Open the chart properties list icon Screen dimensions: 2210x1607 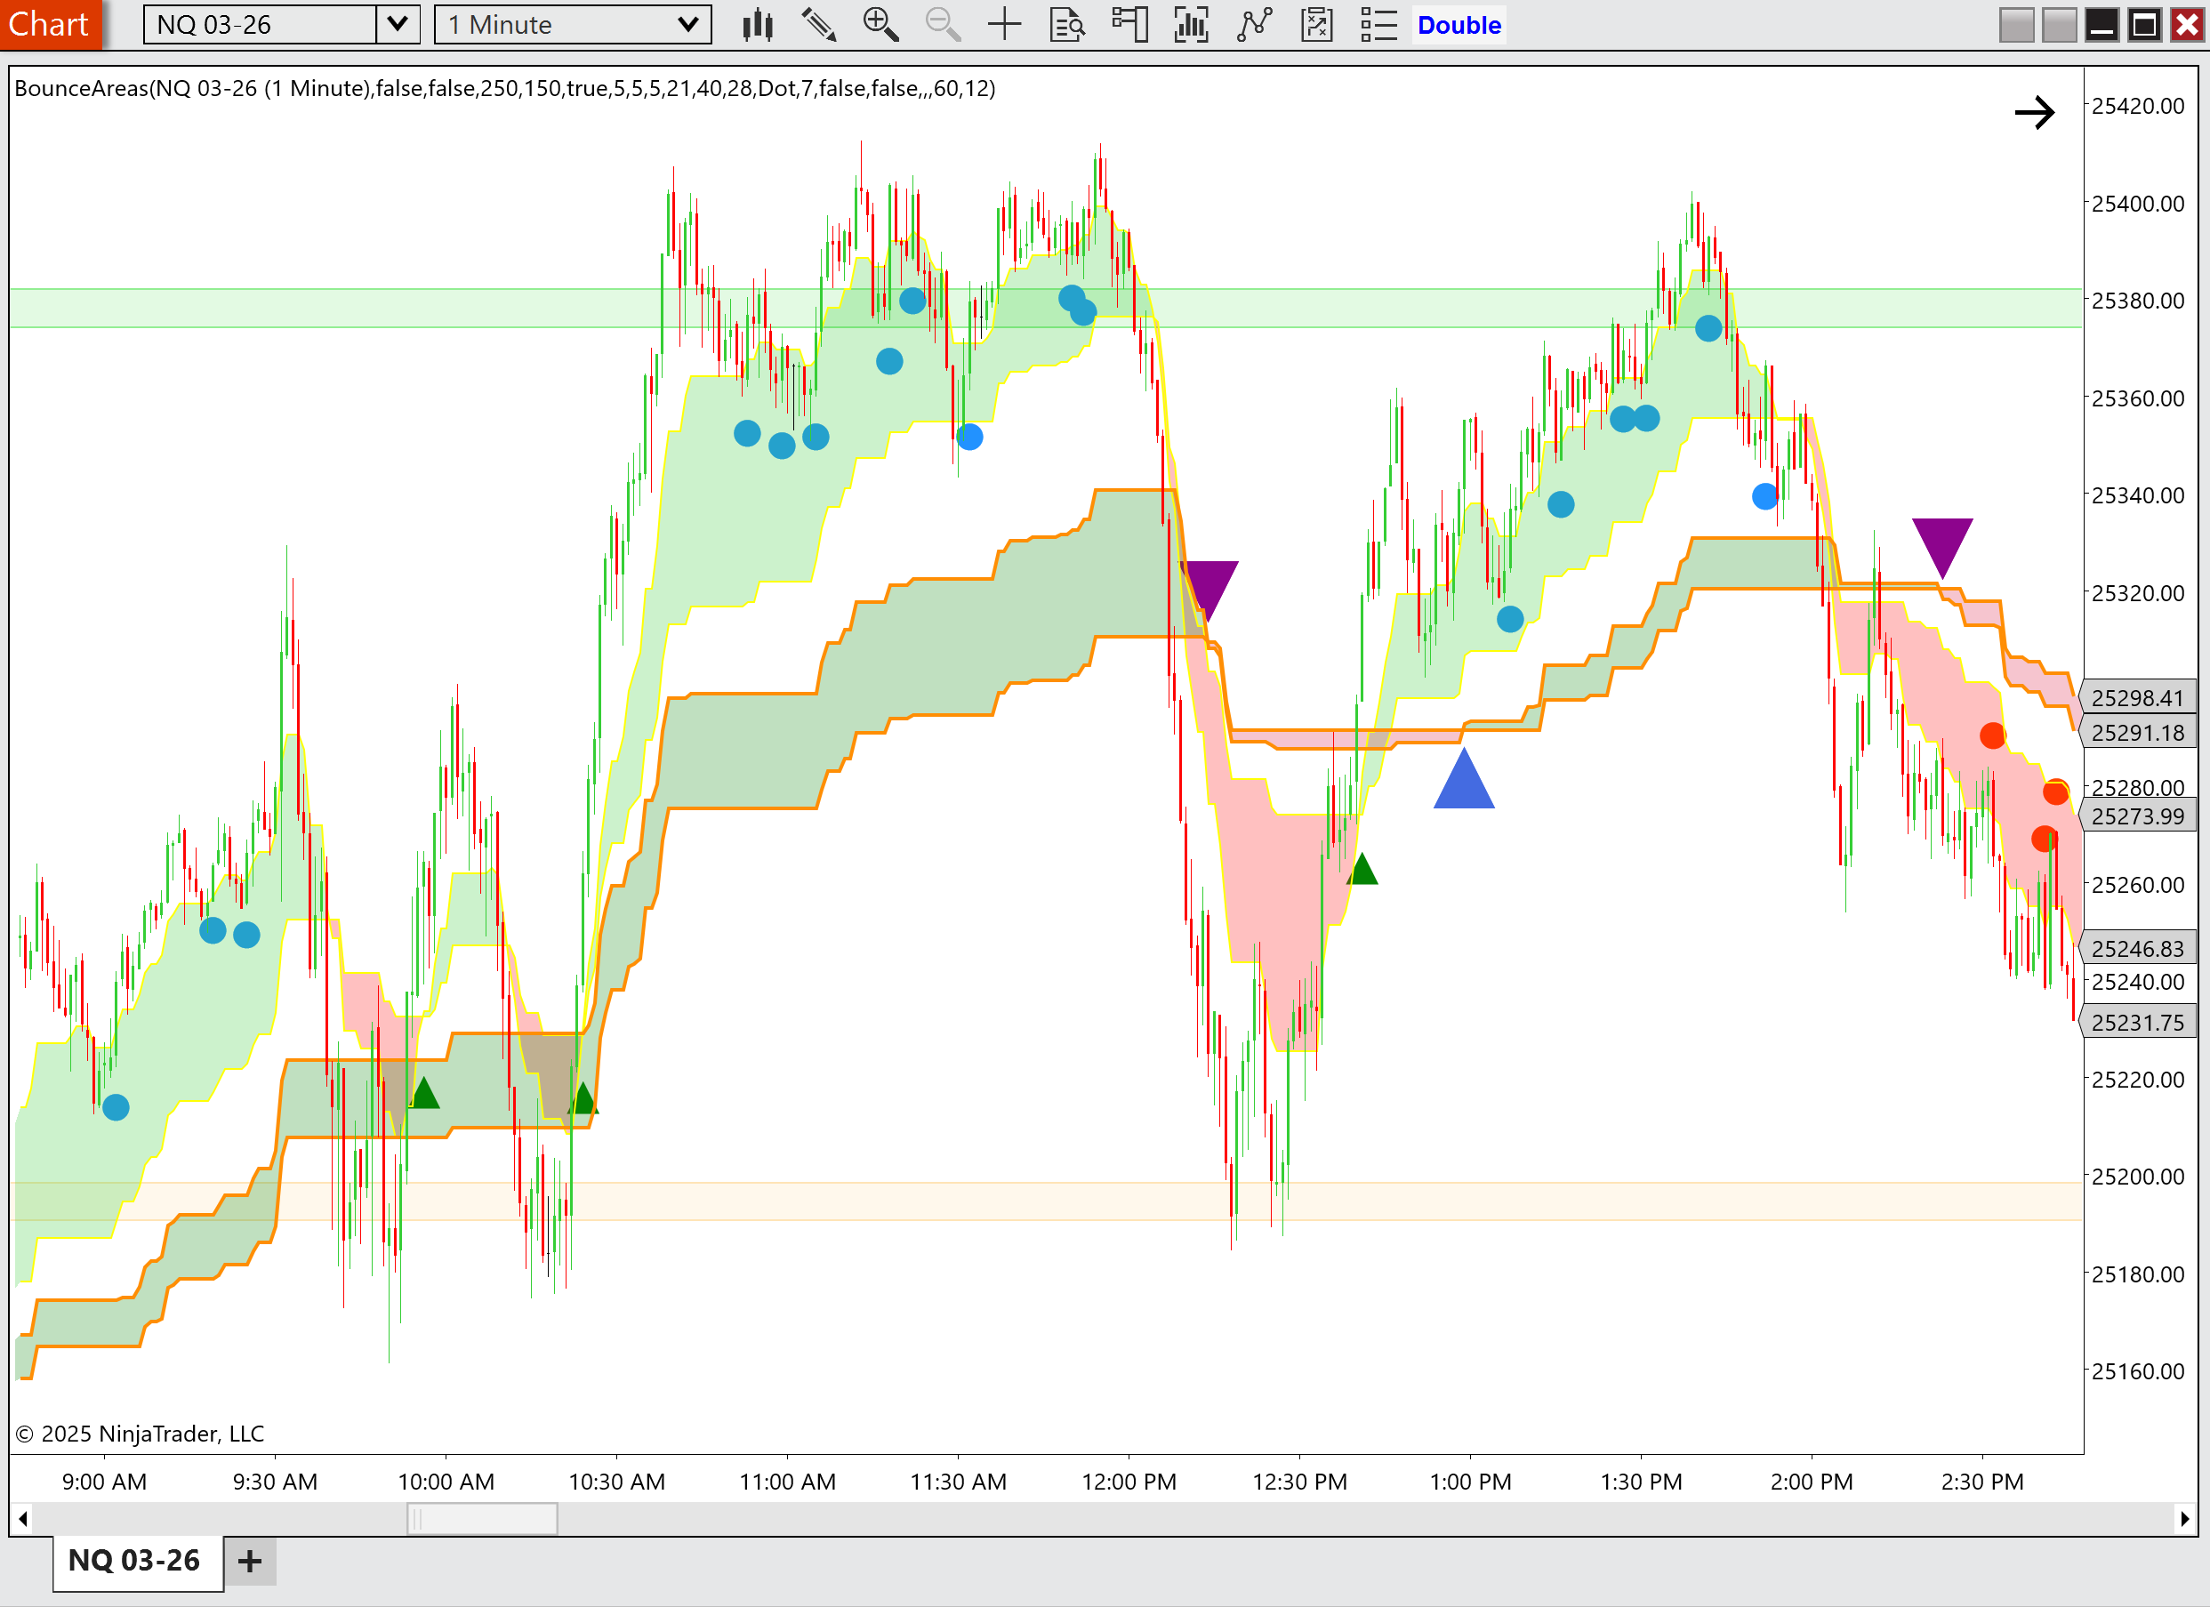(1378, 24)
